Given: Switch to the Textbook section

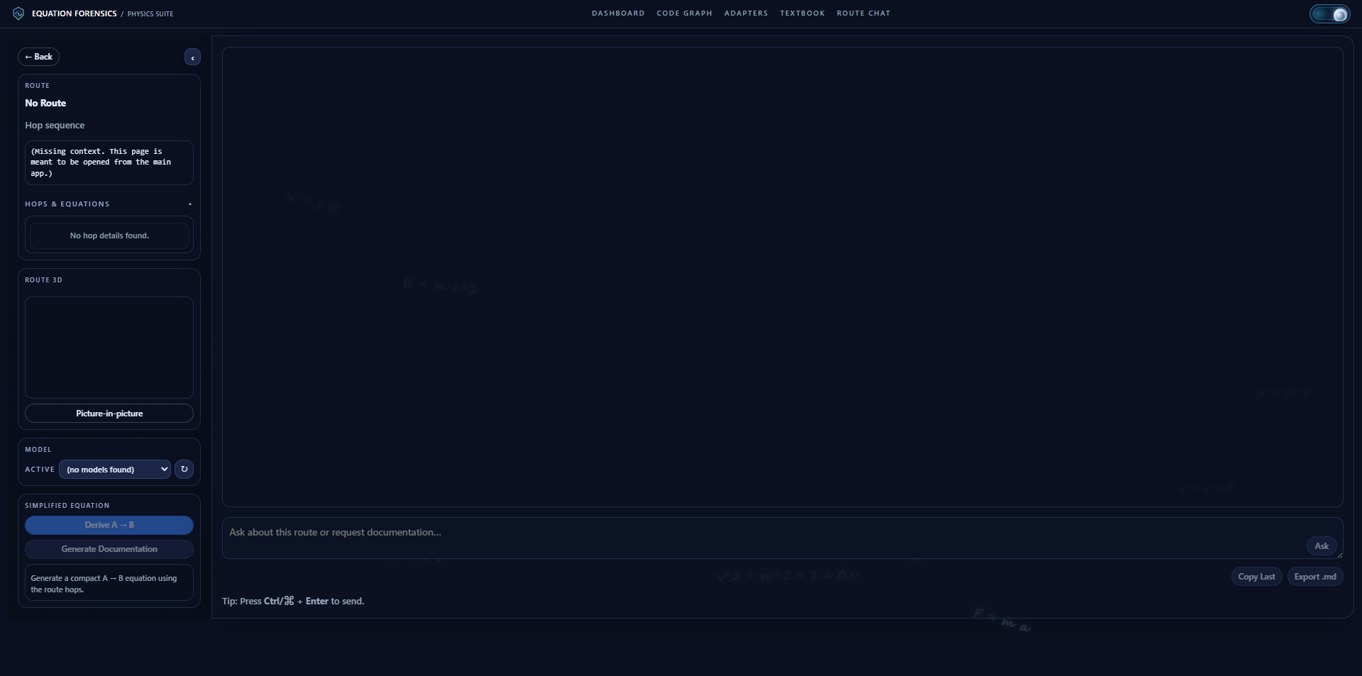Looking at the screenshot, I should tap(802, 13).
